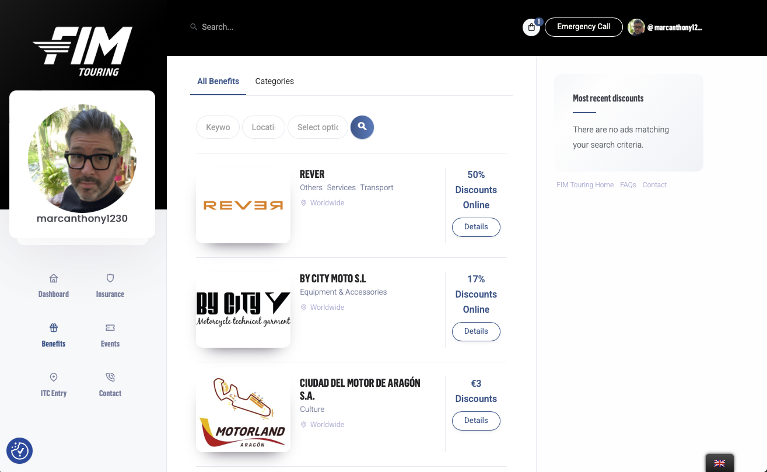Follow the FAQs footer link

click(628, 185)
